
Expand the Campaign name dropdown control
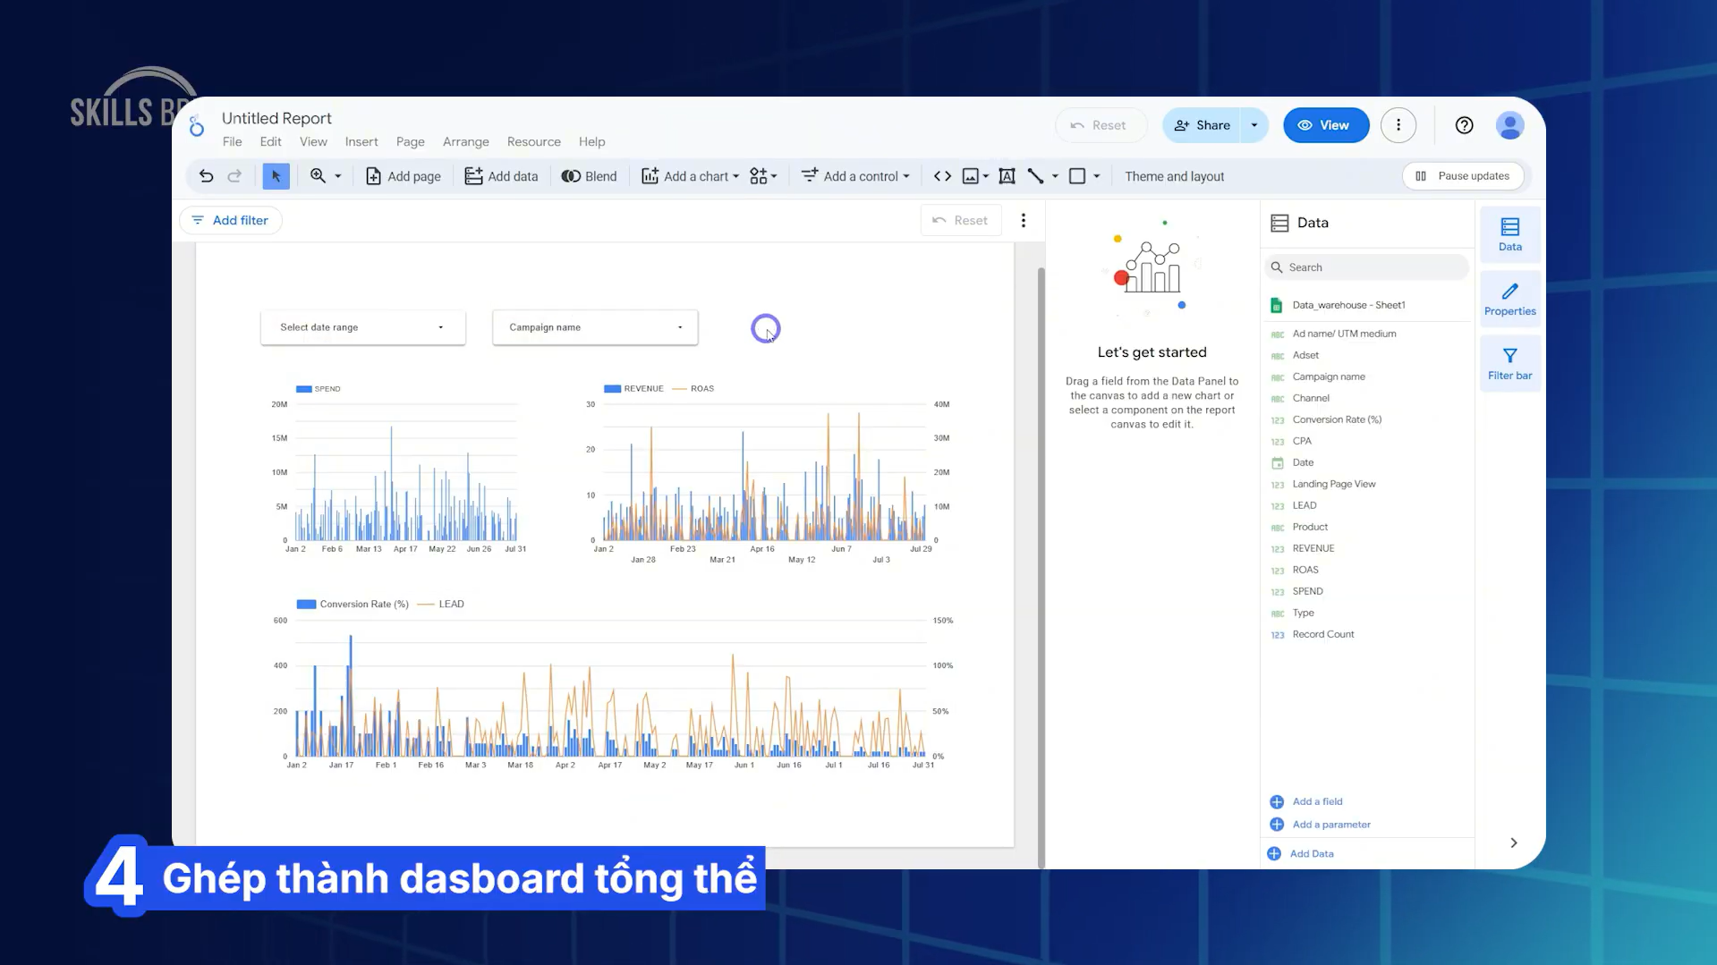tap(595, 327)
